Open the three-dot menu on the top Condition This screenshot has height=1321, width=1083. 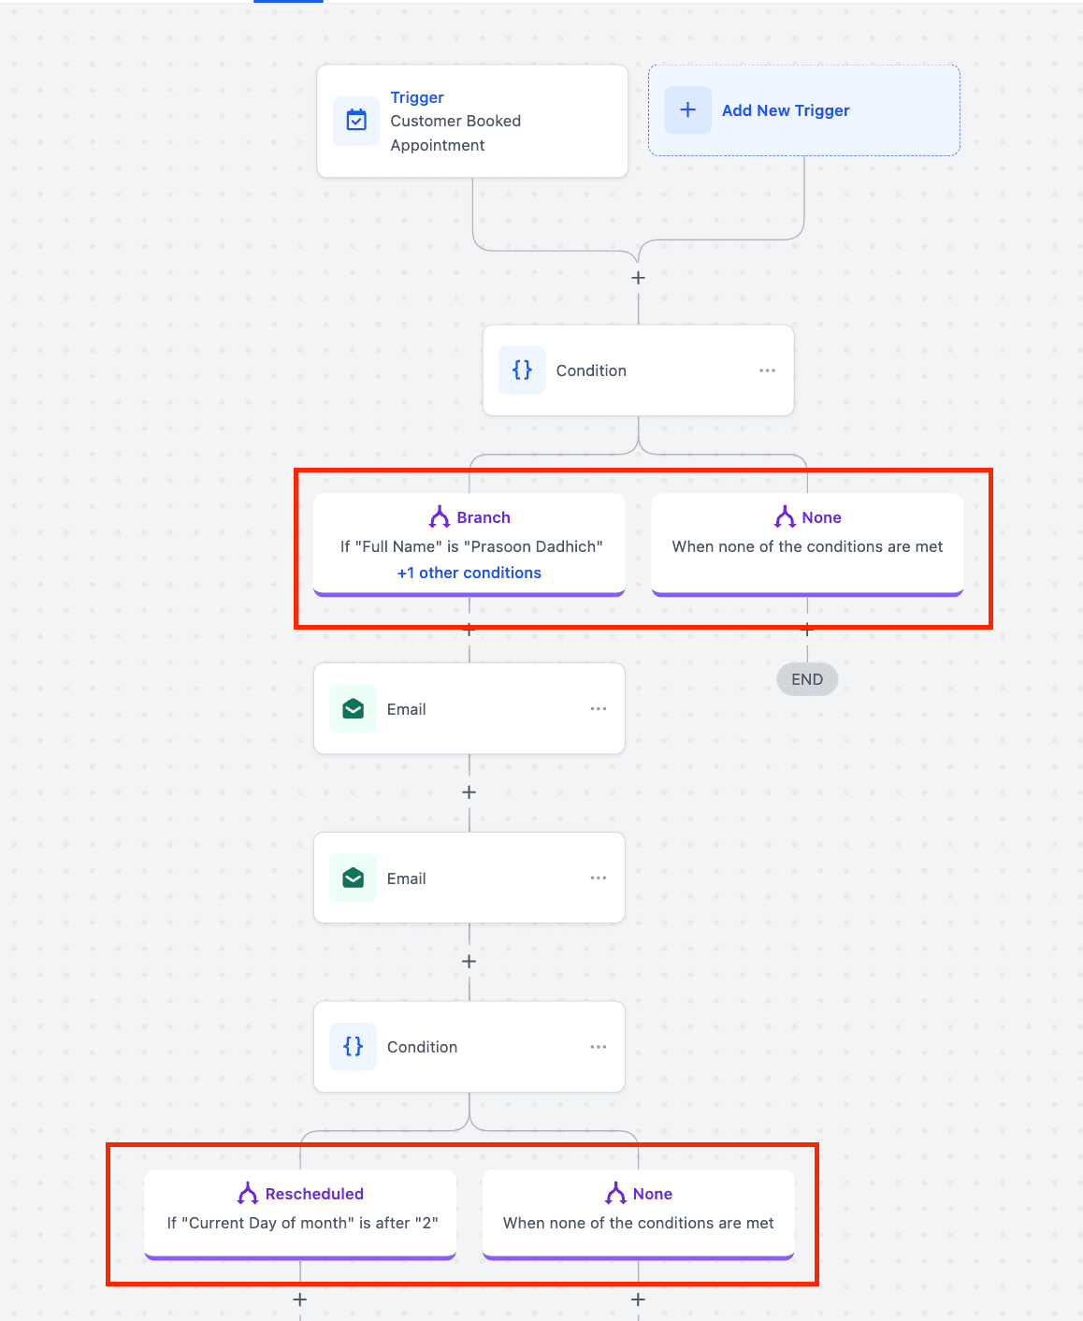[x=767, y=370]
